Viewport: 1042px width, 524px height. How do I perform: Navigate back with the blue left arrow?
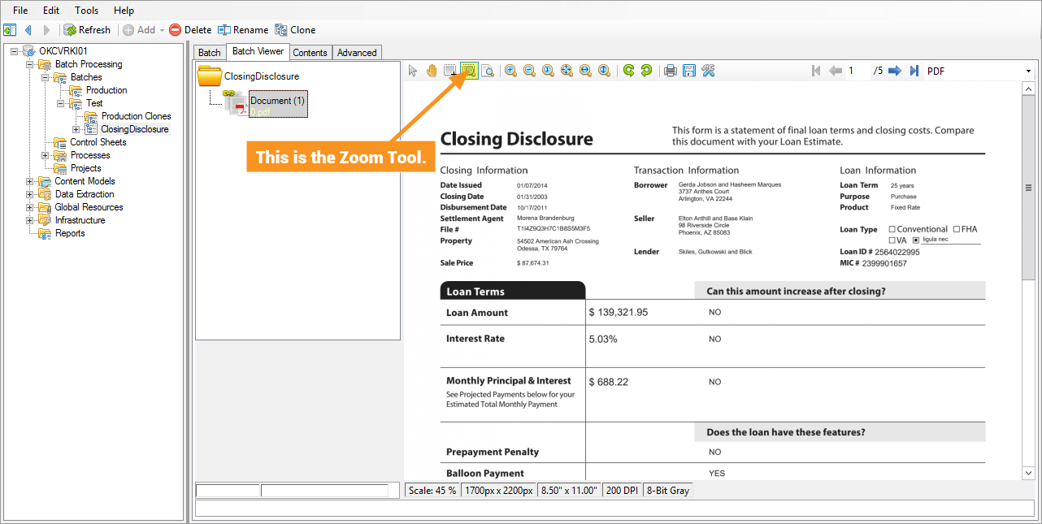[x=28, y=30]
